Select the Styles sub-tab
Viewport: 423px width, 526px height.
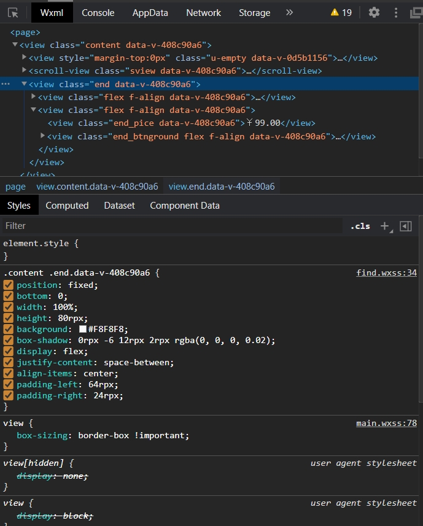coord(19,205)
